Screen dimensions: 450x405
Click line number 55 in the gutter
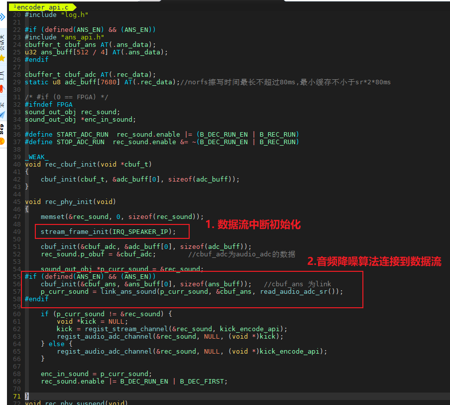coord(16,276)
